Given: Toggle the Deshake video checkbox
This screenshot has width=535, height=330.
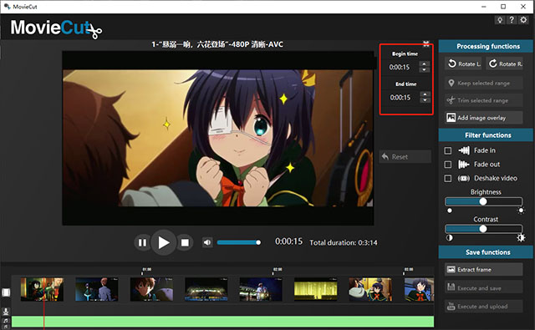Looking at the screenshot, I should (x=448, y=178).
